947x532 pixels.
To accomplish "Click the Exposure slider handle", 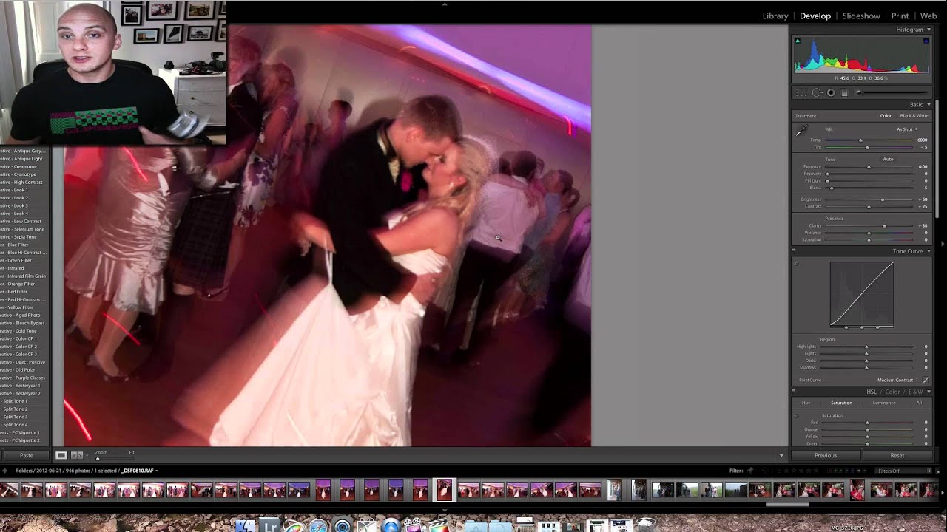I will tap(869, 166).
